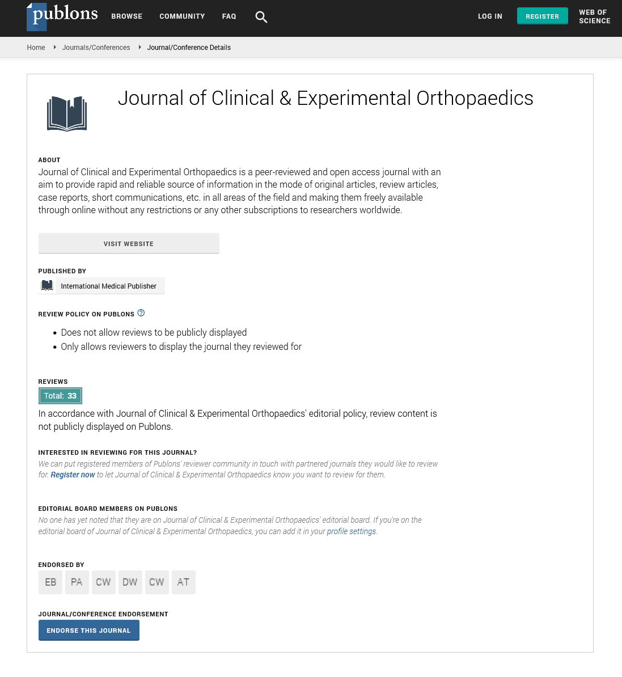Open the Web of Science link

pos(594,16)
